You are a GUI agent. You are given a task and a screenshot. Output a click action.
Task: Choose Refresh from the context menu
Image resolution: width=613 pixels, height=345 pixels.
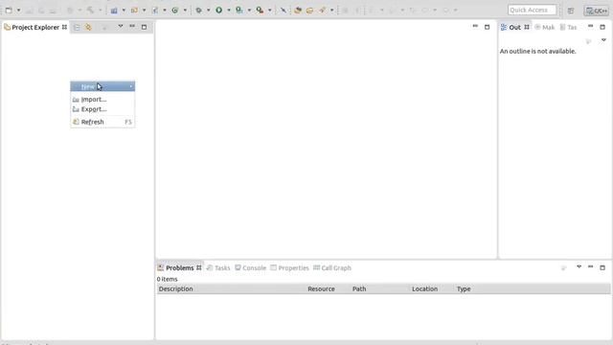(x=102, y=122)
